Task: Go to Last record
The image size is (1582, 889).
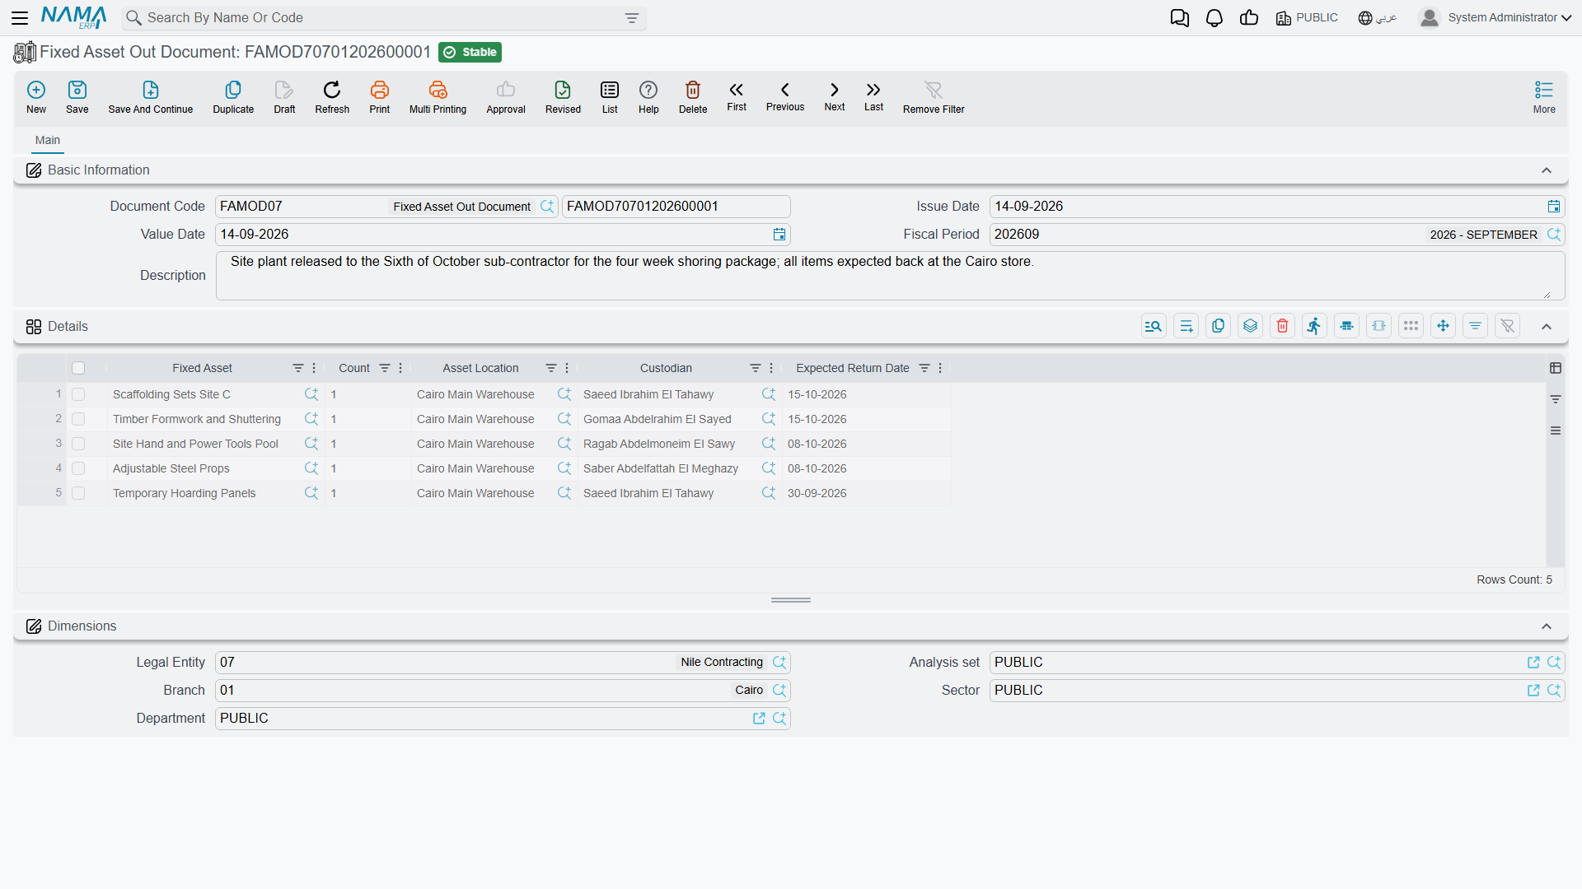Action: tap(873, 90)
